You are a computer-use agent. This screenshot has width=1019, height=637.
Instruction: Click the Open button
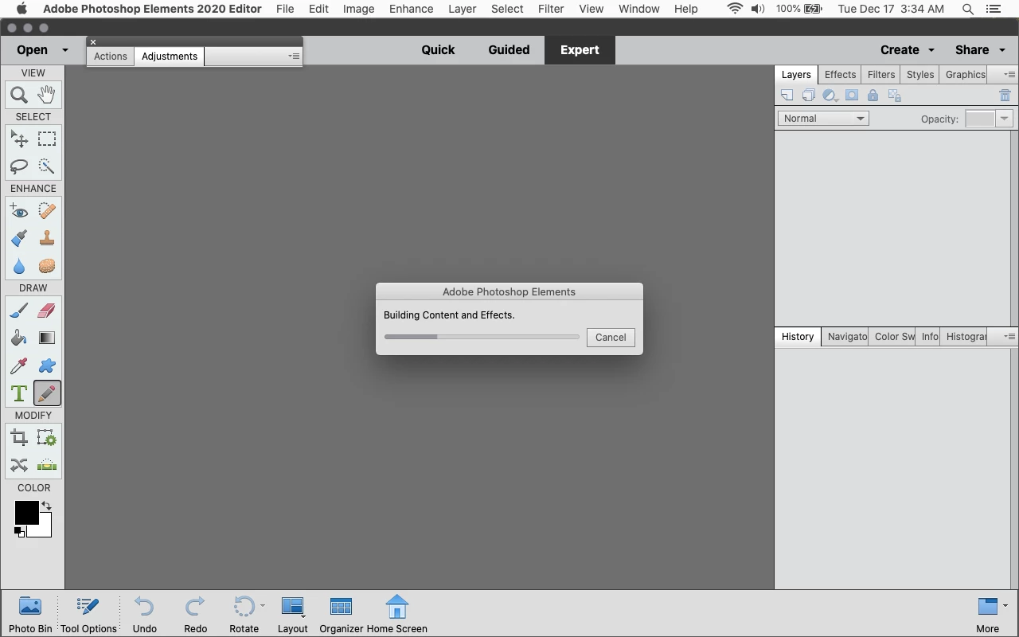pos(32,49)
